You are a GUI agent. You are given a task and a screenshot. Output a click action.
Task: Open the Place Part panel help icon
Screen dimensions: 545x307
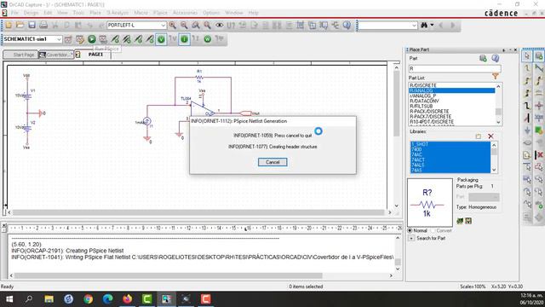tap(496, 58)
